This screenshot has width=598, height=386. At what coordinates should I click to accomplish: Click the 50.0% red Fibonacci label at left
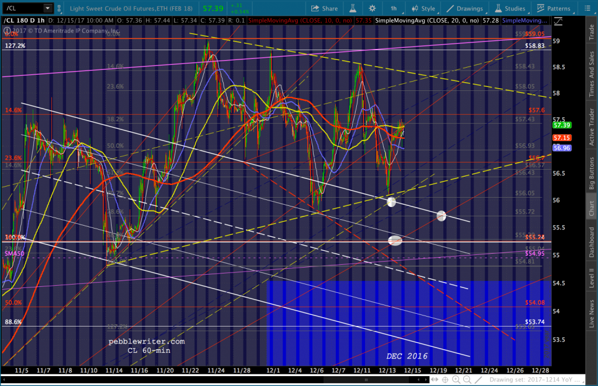click(x=13, y=303)
